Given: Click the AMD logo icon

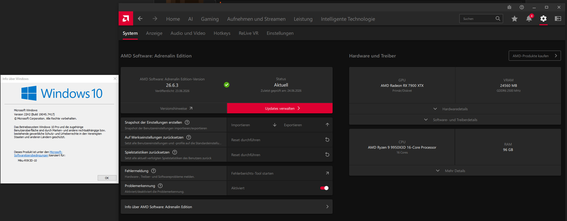Looking at the screenshot, I should (126, 18).
